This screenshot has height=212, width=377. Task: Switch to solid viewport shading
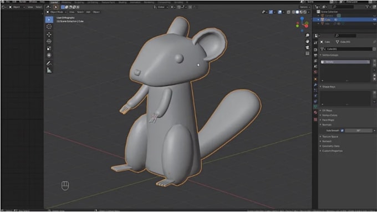[x=297, y=12]
